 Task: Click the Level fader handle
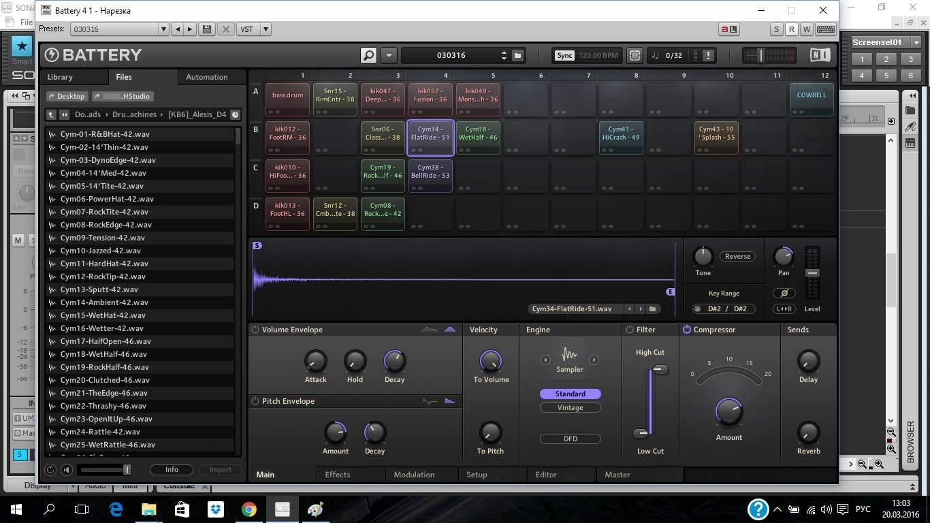coord(812,273)
